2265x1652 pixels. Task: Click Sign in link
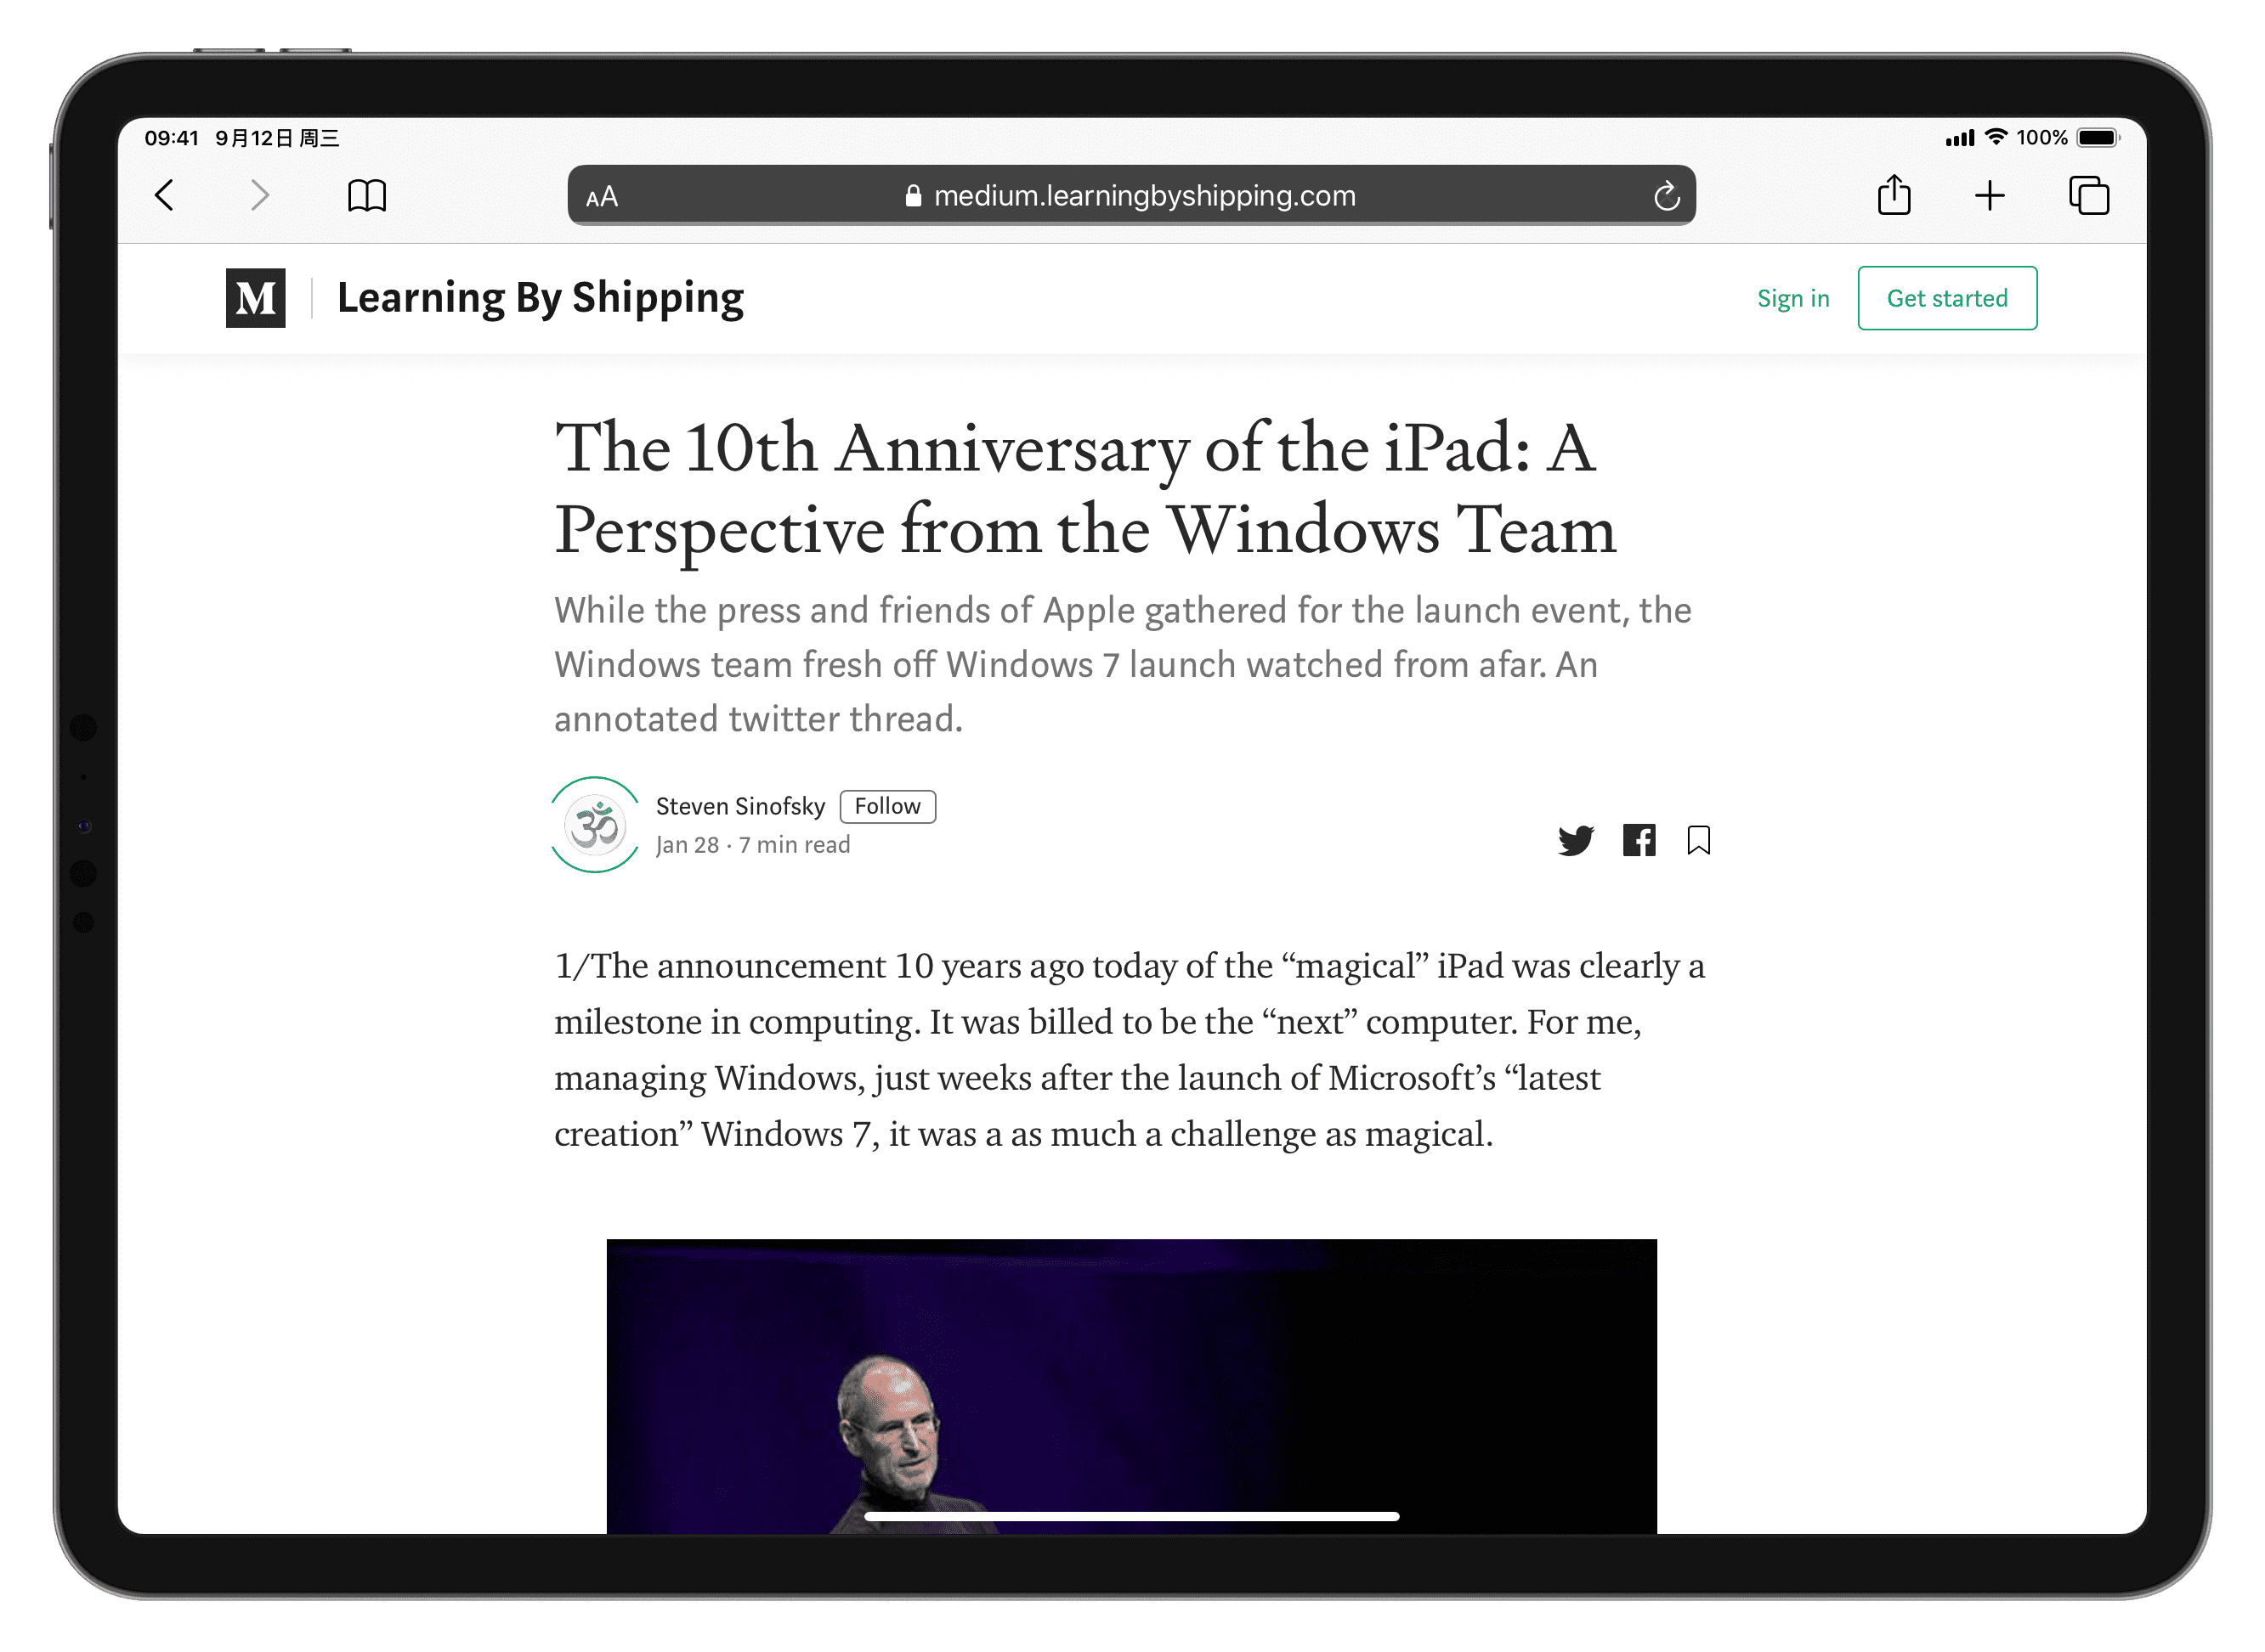point(1792,299)
